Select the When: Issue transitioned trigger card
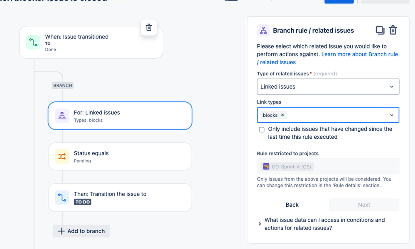This screenshot has height=249, width=415. [91, 42]
